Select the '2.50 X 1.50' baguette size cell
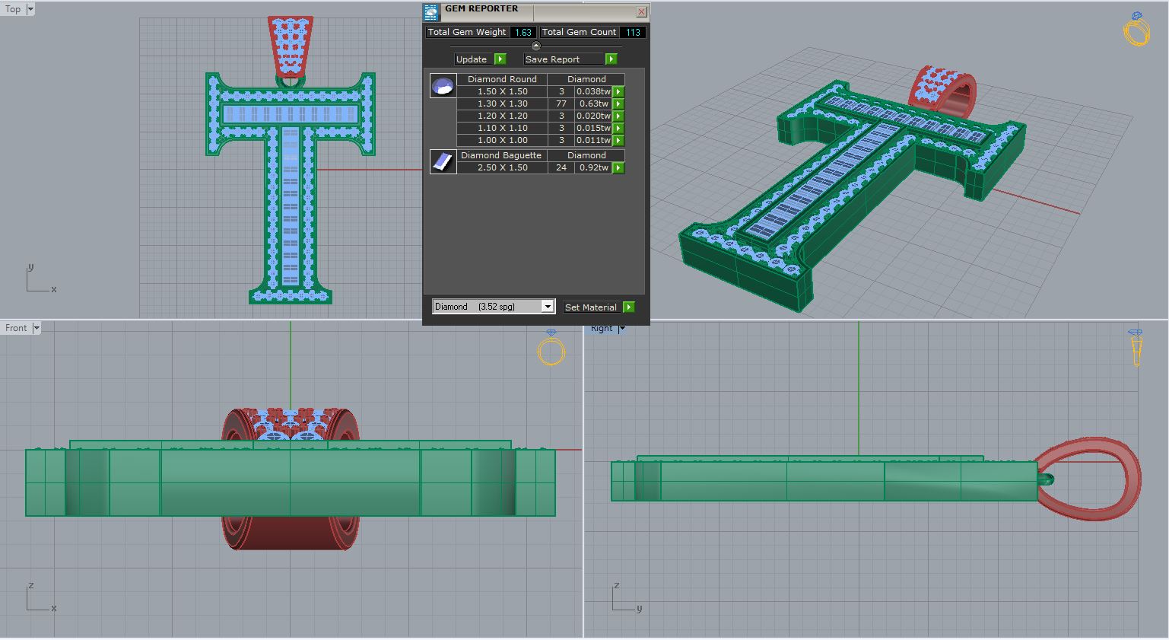Viewport: 1169px width, 640px height. (x=502, y=167)
